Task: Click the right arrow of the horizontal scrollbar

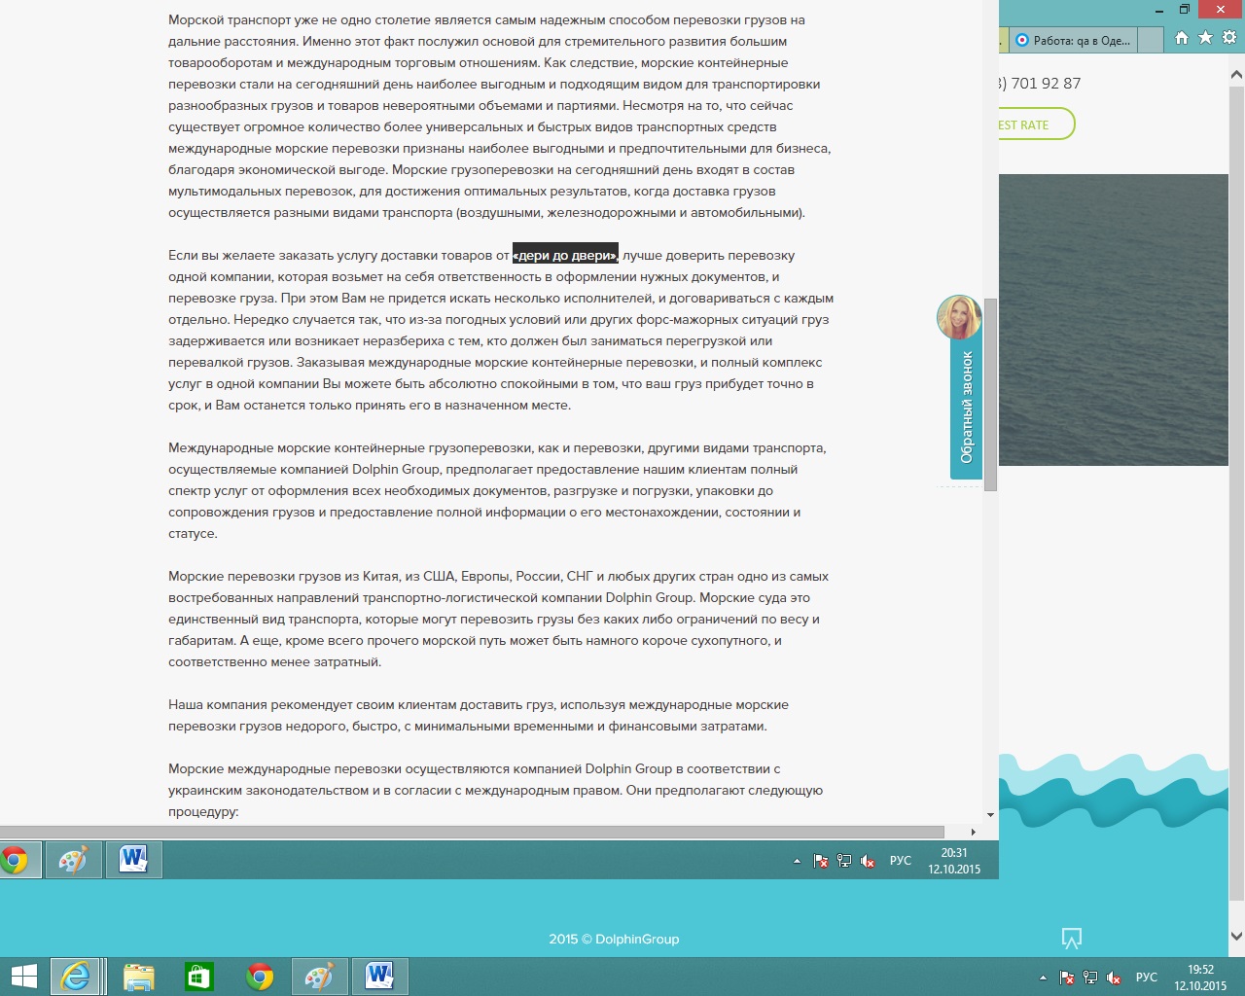Action: click(x=973, y=832)
